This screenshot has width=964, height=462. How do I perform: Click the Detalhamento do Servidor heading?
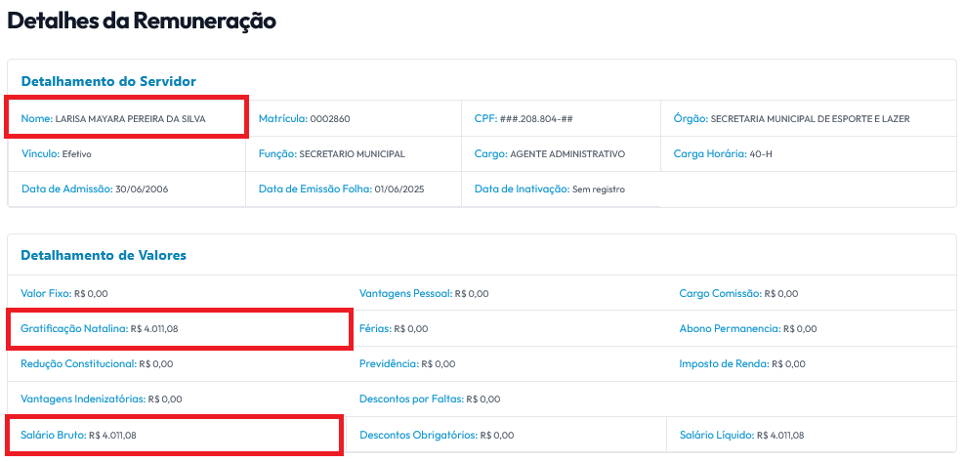(108, 81)
